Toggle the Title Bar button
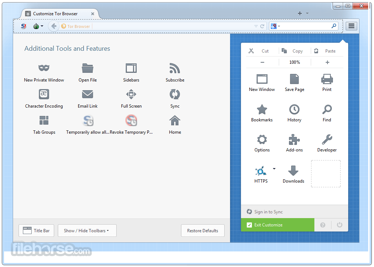Image resolution: width=374 pixels, height=267 pixels. coord(36,231)
